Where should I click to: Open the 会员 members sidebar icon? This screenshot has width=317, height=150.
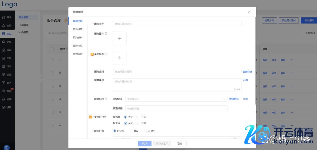tap(4, 26)
